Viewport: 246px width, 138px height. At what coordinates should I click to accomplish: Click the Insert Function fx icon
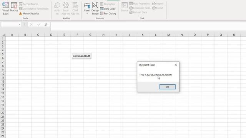(x=46, y=25)
